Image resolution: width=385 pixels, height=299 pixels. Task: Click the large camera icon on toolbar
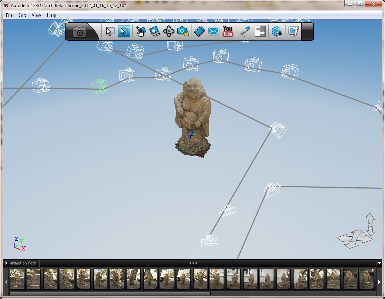tap(80, 32)
